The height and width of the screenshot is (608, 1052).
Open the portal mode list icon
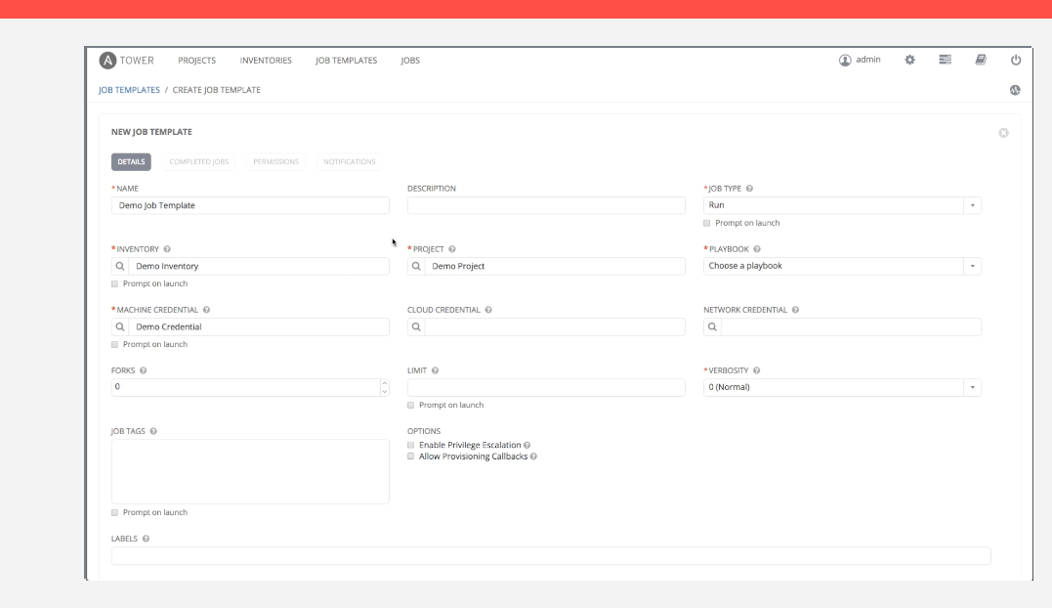click(x=945, y=60)
